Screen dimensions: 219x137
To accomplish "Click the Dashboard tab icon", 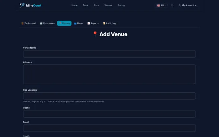I will pyautogui.click(x=23, y=23).
